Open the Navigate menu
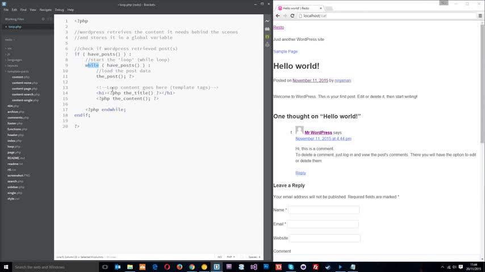The image size is (485, 272). tap(45, 10)
